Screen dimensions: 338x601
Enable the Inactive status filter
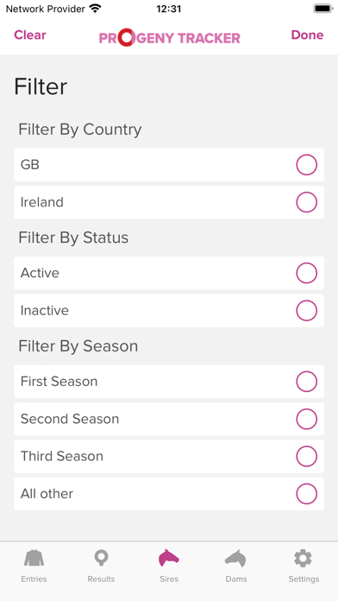pyautogui.click(x=307, y=310)
